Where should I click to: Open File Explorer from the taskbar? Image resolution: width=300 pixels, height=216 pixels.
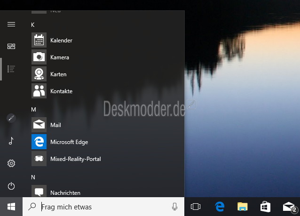(243, 207)
